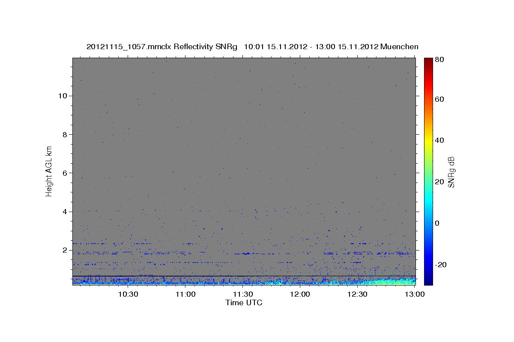Click the height tick label 4

coord(65,212)
